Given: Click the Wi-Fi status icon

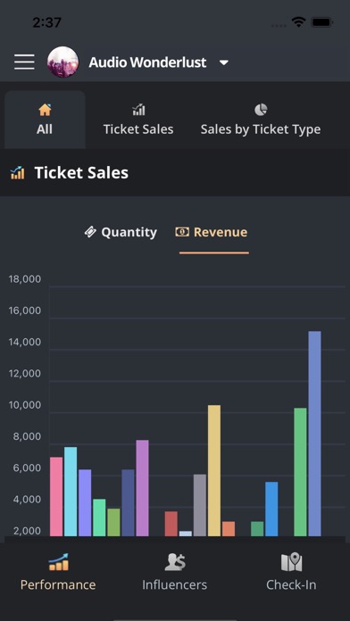Looking at the screenshot, I should [x=298, y=22].
